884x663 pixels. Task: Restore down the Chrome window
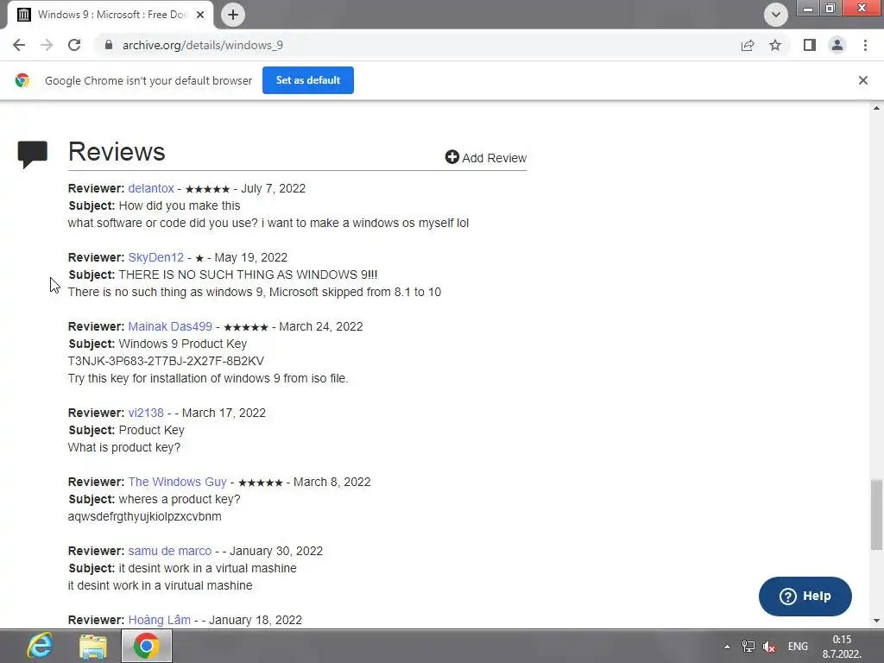click(830, 8)
